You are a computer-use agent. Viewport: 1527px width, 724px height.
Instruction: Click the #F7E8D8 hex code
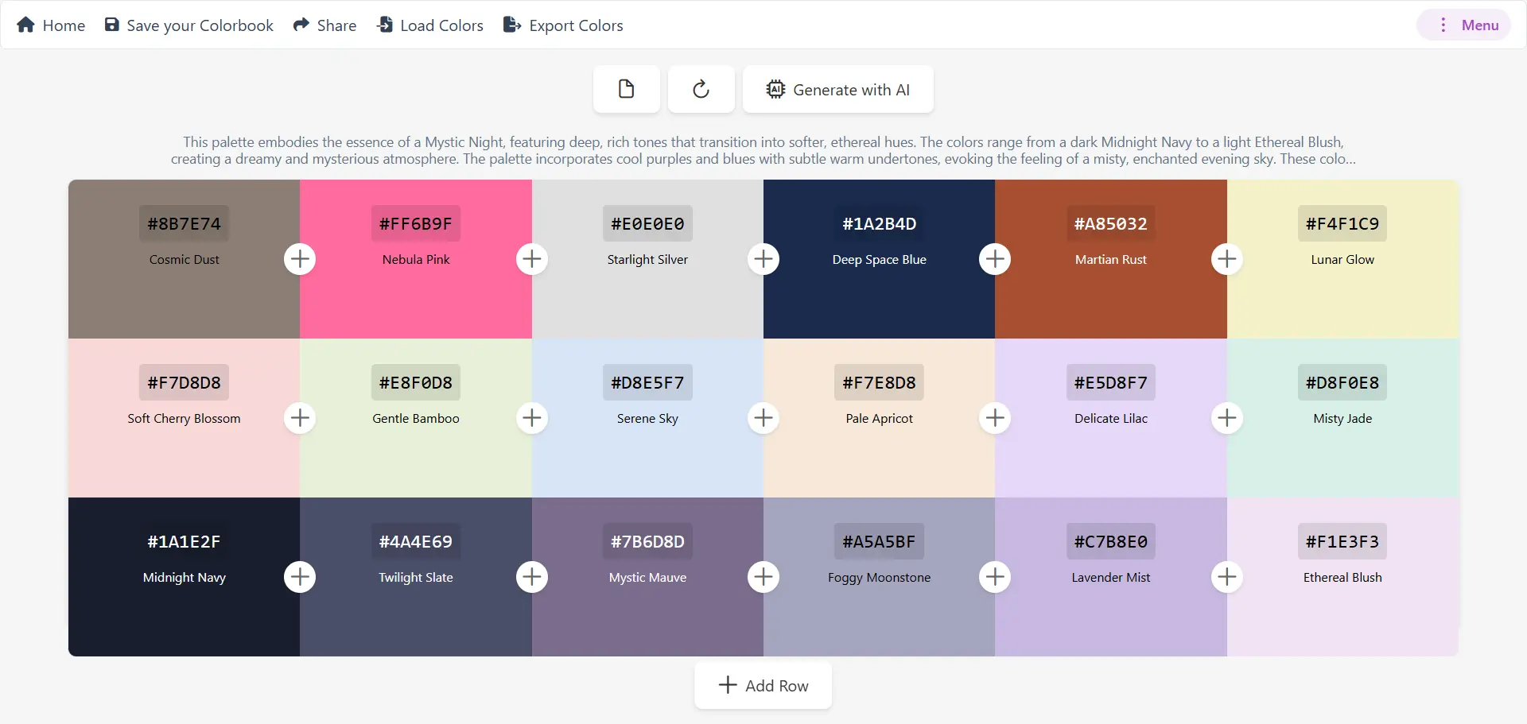[x=880, y=383]
